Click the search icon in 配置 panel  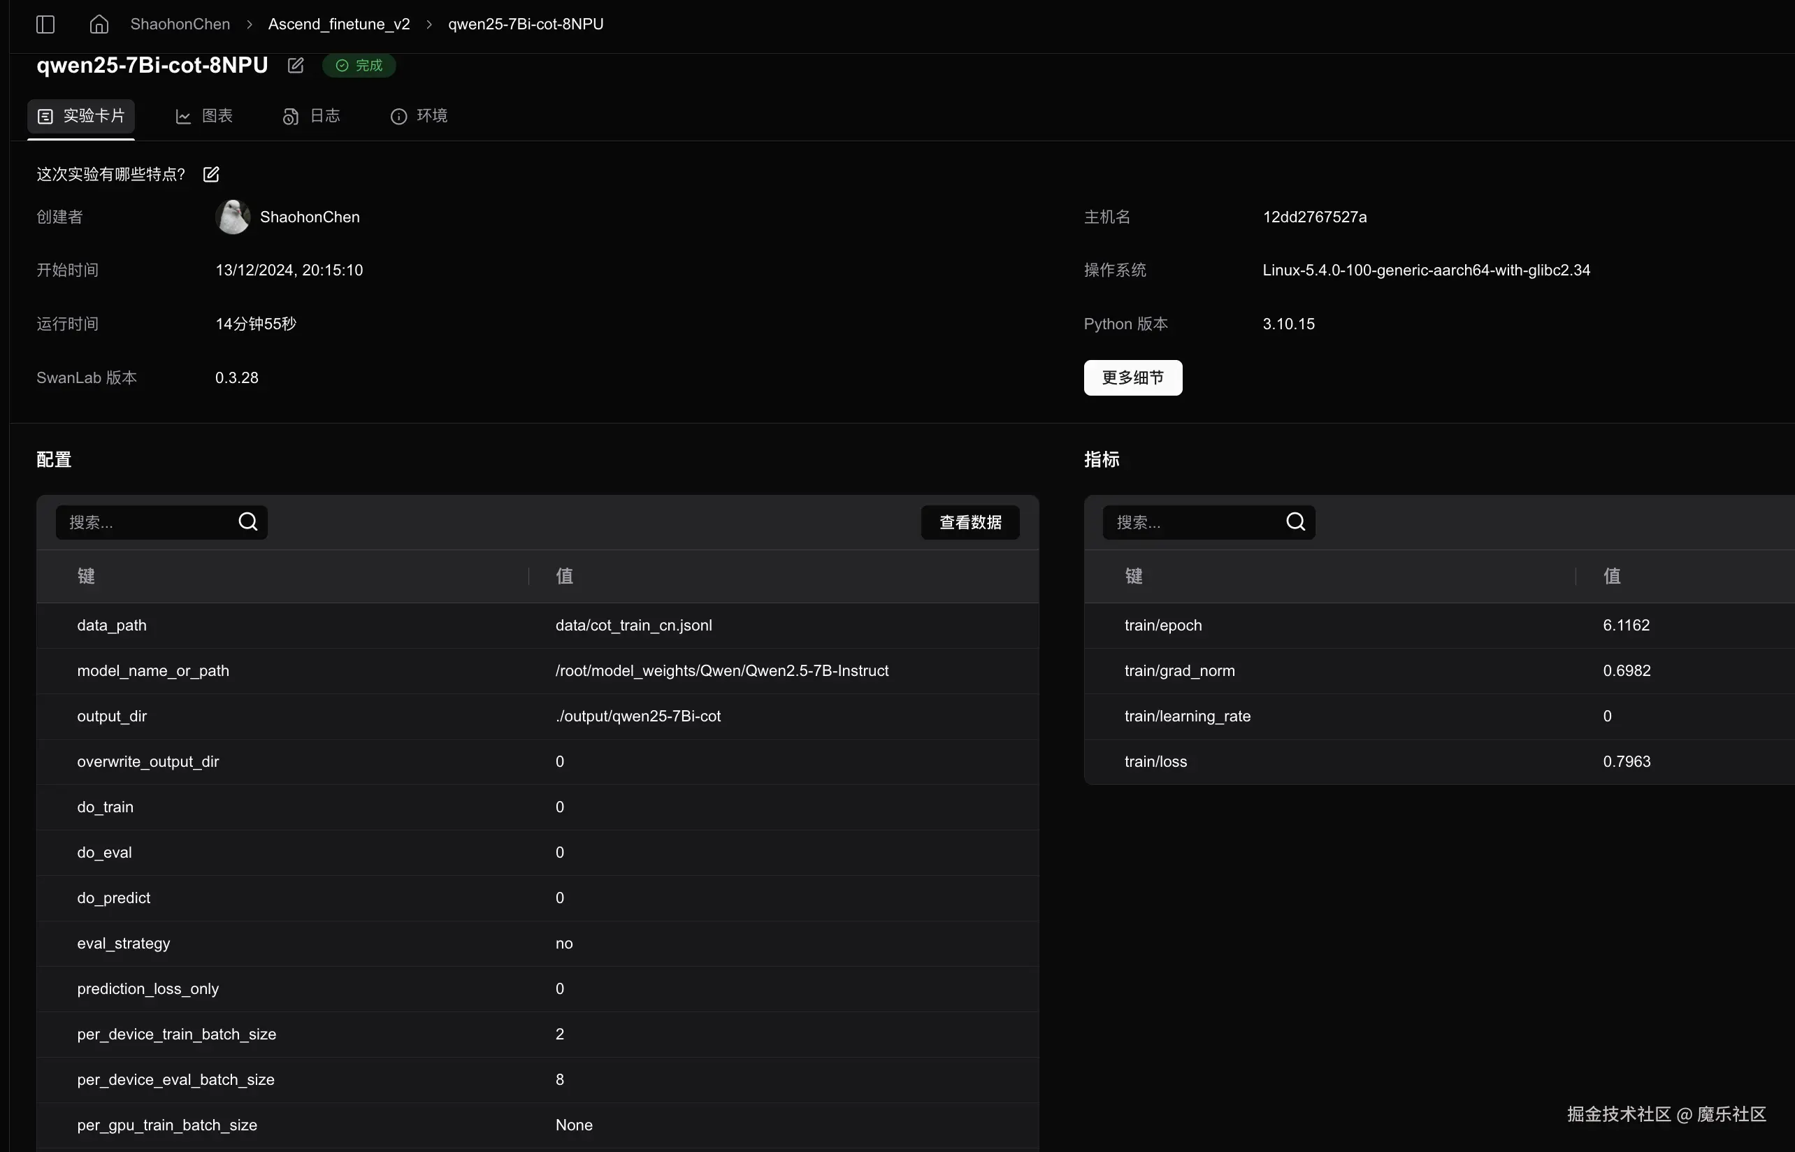pos(247,521)
